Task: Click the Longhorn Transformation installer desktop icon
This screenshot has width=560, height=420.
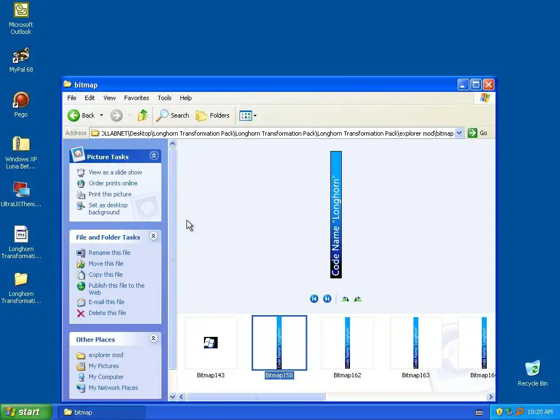Action: point(21,234)
